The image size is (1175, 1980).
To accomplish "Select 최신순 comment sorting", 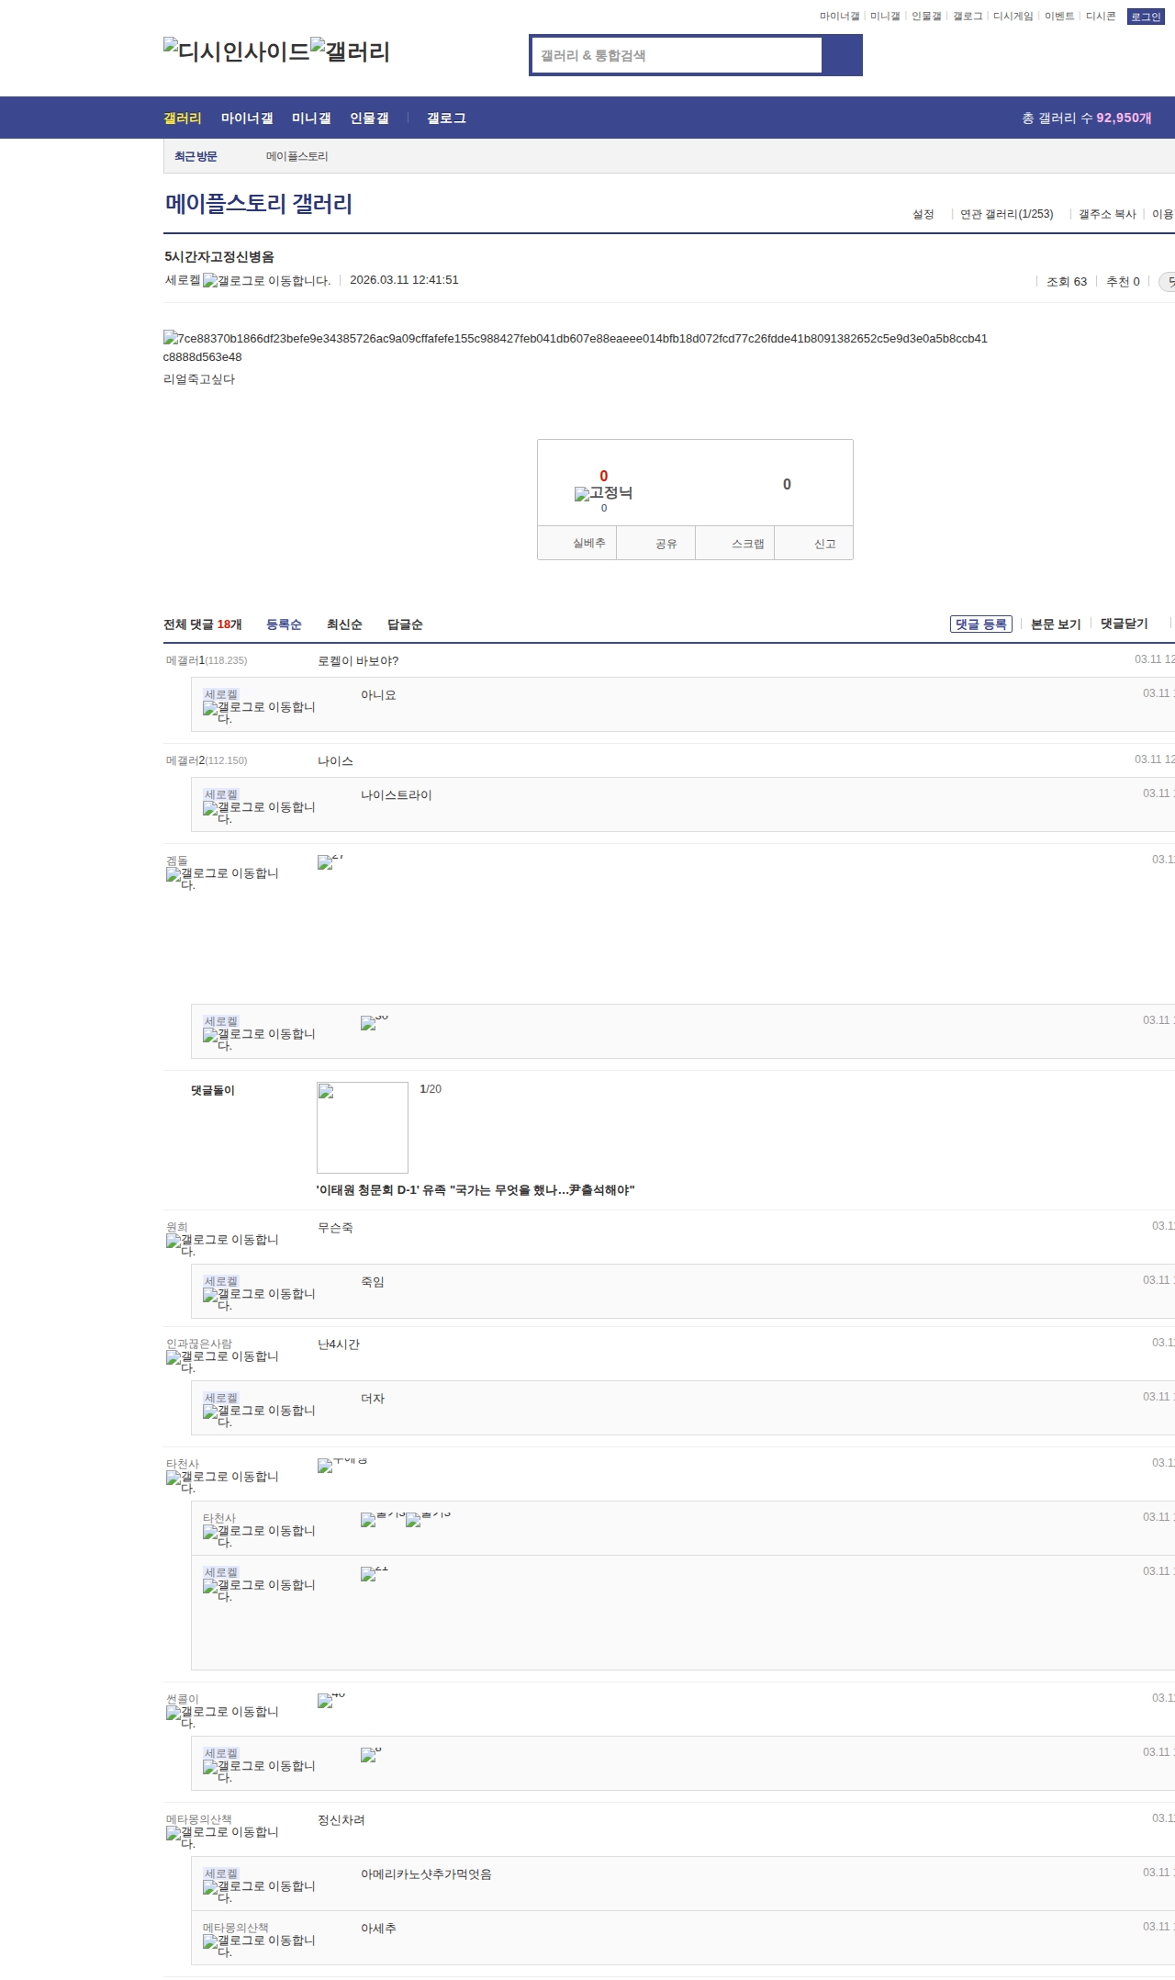I will point(344,624).
